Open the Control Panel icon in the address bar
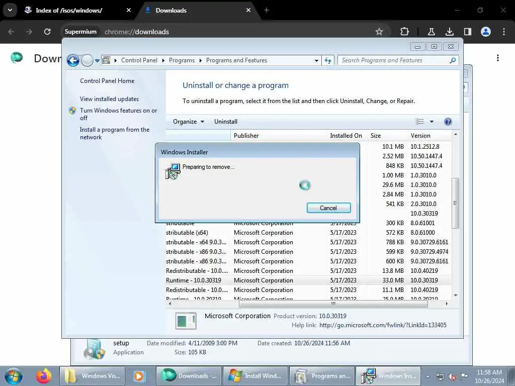This screenshot has width=515, height=386. [x=107, y=60]
